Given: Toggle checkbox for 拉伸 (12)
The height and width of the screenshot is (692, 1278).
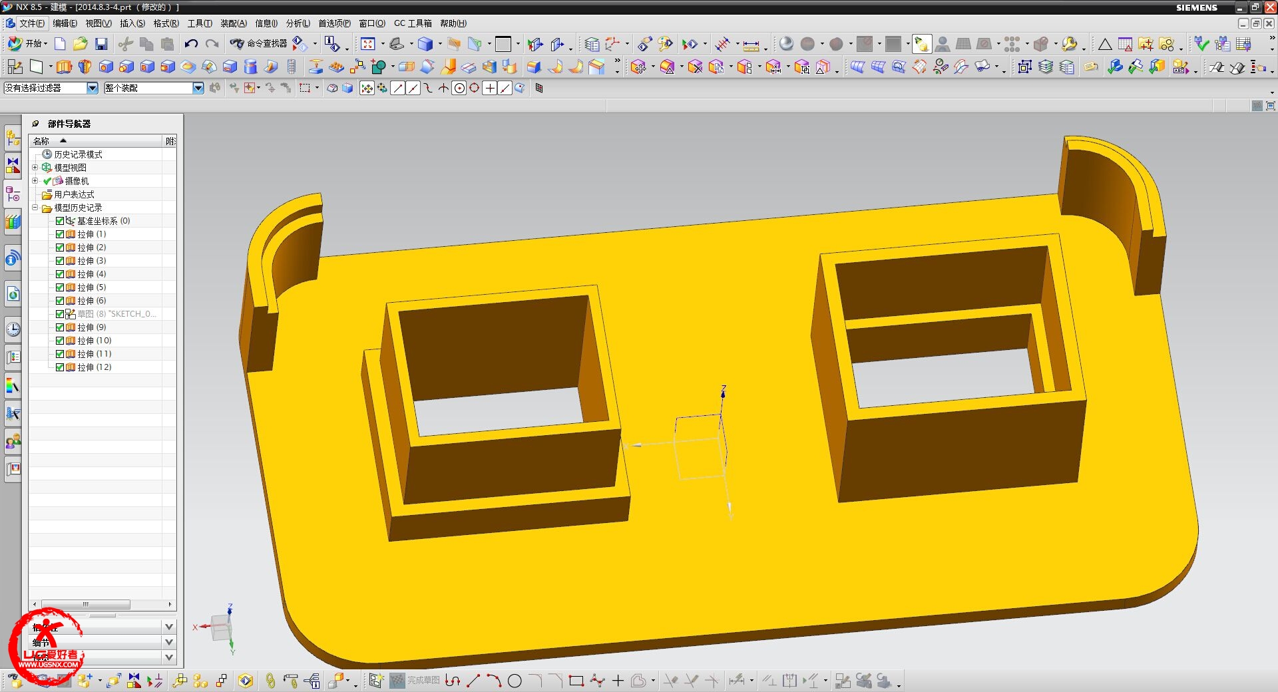Looking at the screenshot, I should coord(60,367).
